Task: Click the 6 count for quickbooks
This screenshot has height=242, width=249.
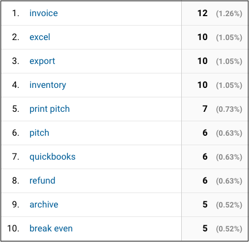Action: pos(205,157)
